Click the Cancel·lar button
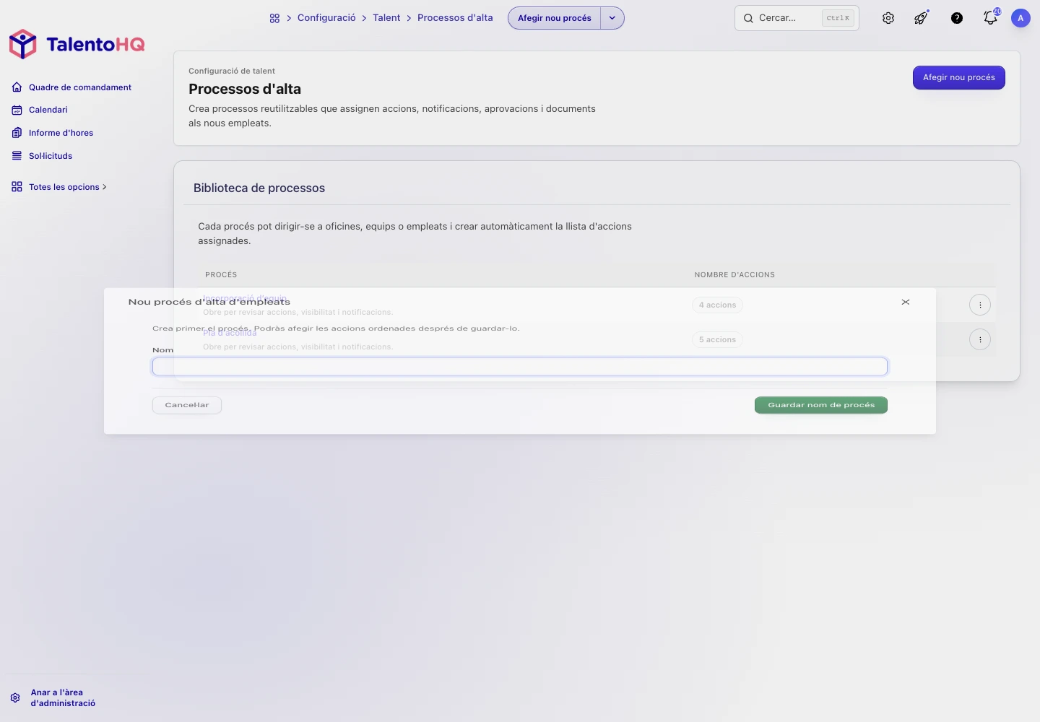 tap(186, 405)
